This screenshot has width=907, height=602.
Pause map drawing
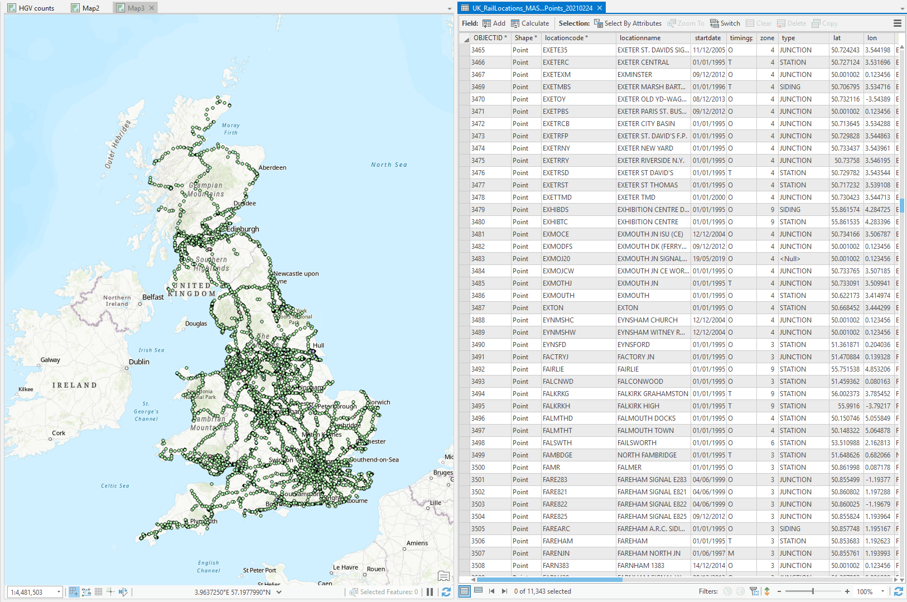tap(429, 592)
